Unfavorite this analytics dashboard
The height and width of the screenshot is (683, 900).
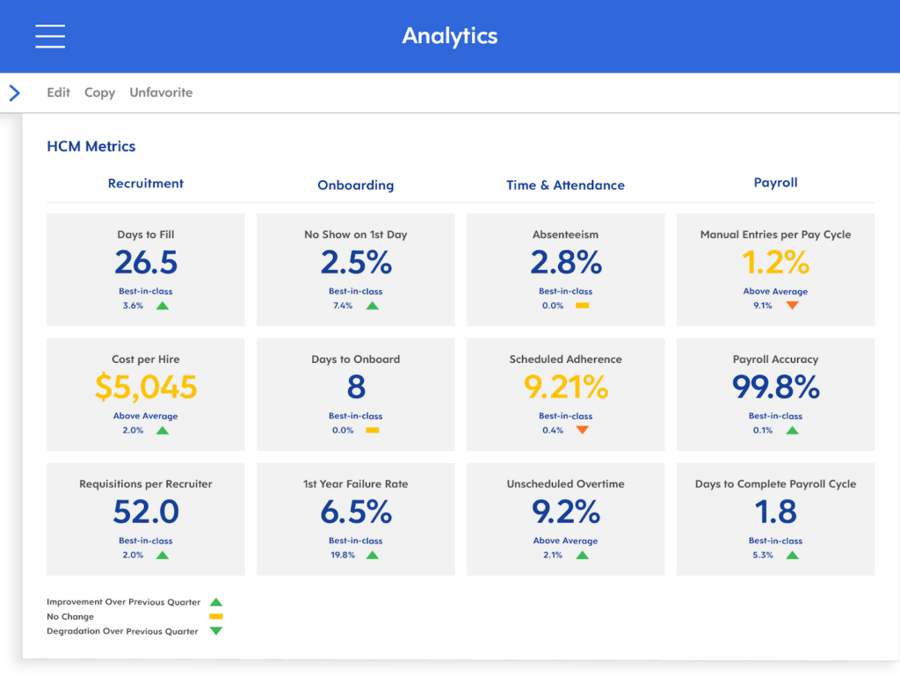(x=161, y=92)
